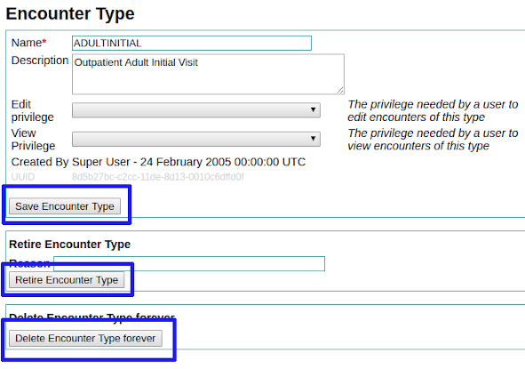Click the Description textarea resize handle
This screenshot has height=369, width=525.
tap(340, 90)
